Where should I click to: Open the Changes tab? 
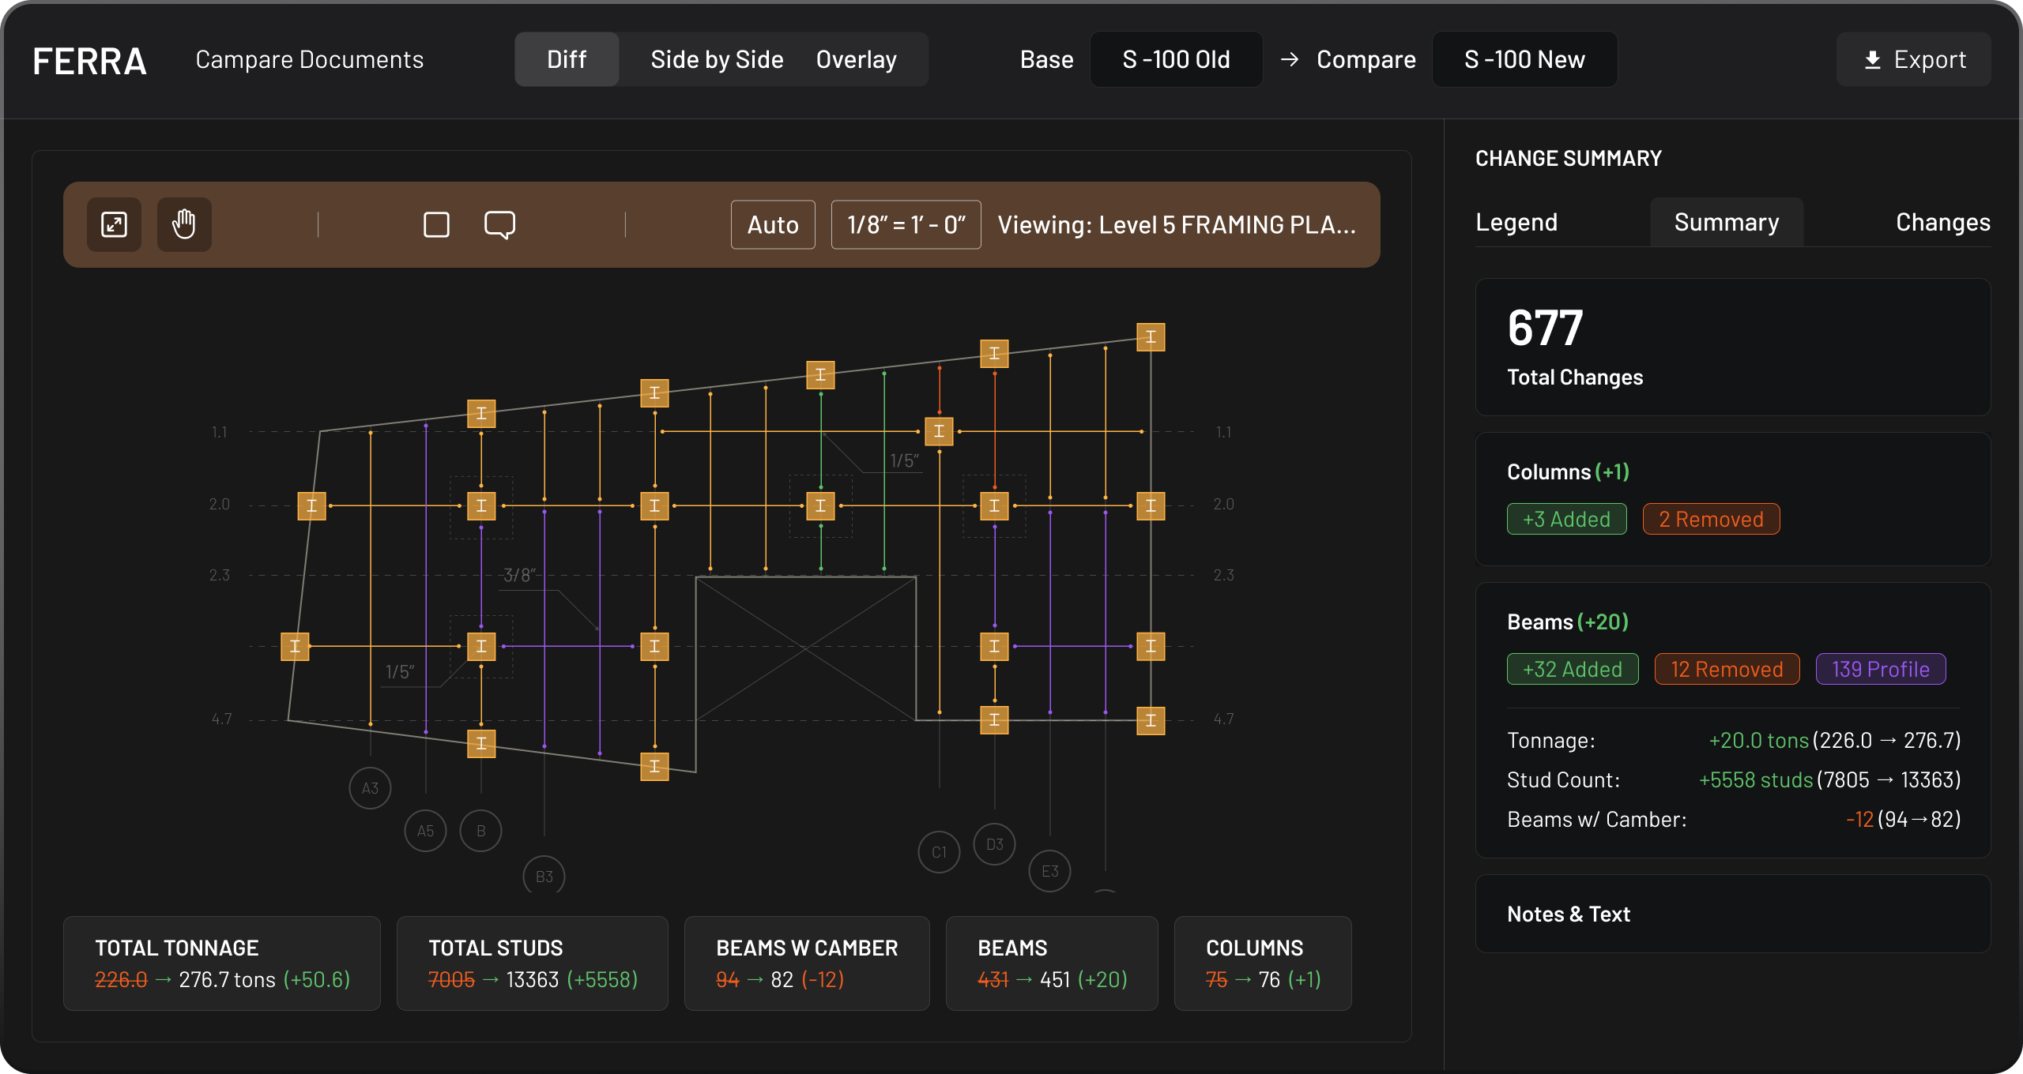pos(1942,223)
